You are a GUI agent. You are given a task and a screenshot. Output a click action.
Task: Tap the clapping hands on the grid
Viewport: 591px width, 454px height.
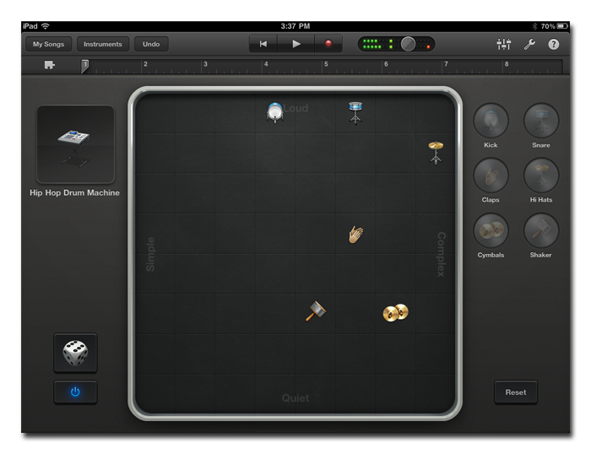pos(355,235)
